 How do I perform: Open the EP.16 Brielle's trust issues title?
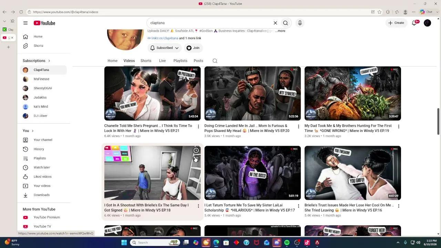click(349, 208)
